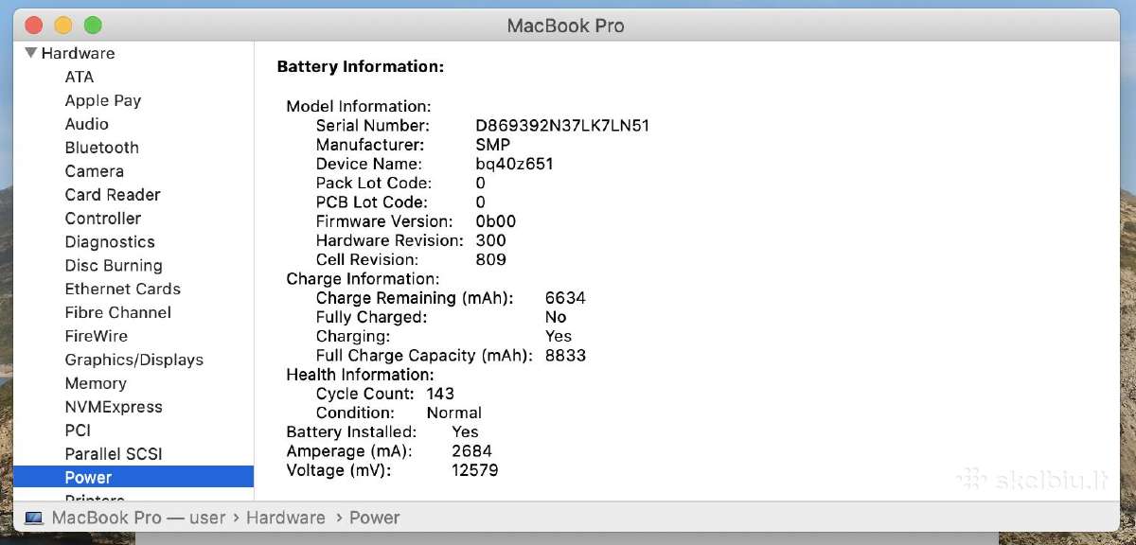Open Diagnostics entry
Screen dimensions: 1136x545
click(x=110, y=242)
